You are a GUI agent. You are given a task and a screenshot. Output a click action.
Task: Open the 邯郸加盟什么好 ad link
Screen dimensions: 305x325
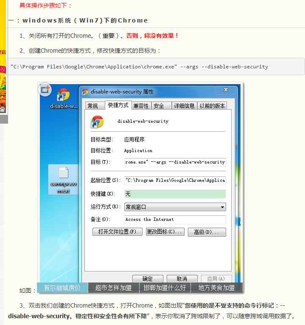[x=165, y=288]
